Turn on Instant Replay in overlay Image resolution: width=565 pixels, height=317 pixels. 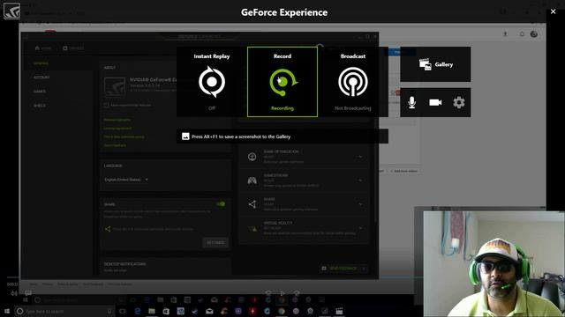coord(212,82)
